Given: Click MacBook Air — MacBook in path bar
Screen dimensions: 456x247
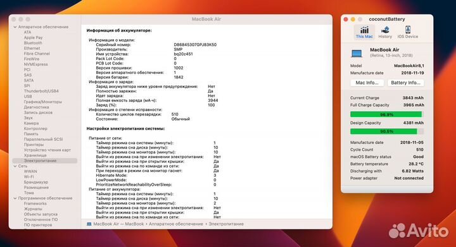Looking at the screenshot, I should click(118, 224).
